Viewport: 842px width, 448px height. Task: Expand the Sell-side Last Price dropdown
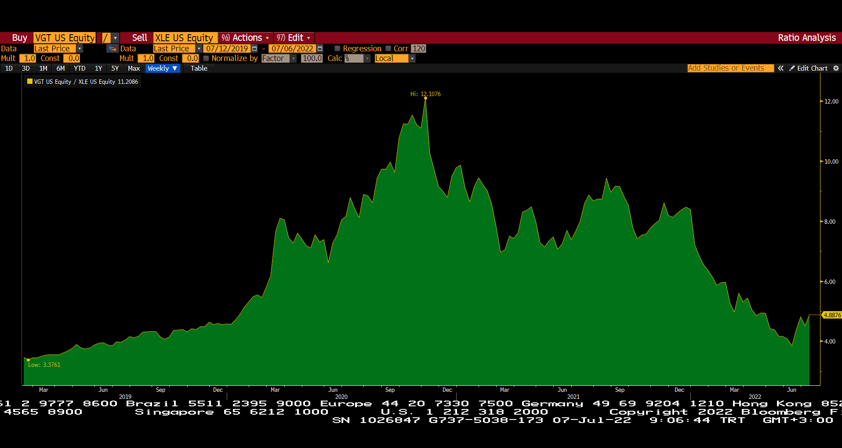[x=199, y=49]
